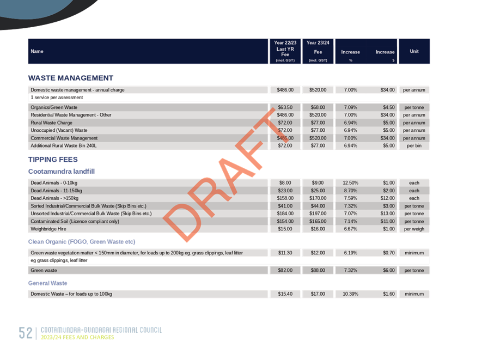Click the 7.14% increase cell
Image resolution: width=494 pixels, height=341 pixels.
pyautogui.click(x=351, y=221)
